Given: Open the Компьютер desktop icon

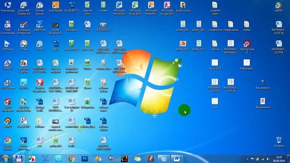Looking at the screenshot, I should click(8, 7).
